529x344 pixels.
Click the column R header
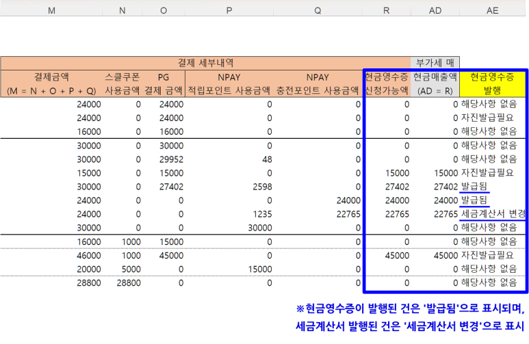(387, 10)
